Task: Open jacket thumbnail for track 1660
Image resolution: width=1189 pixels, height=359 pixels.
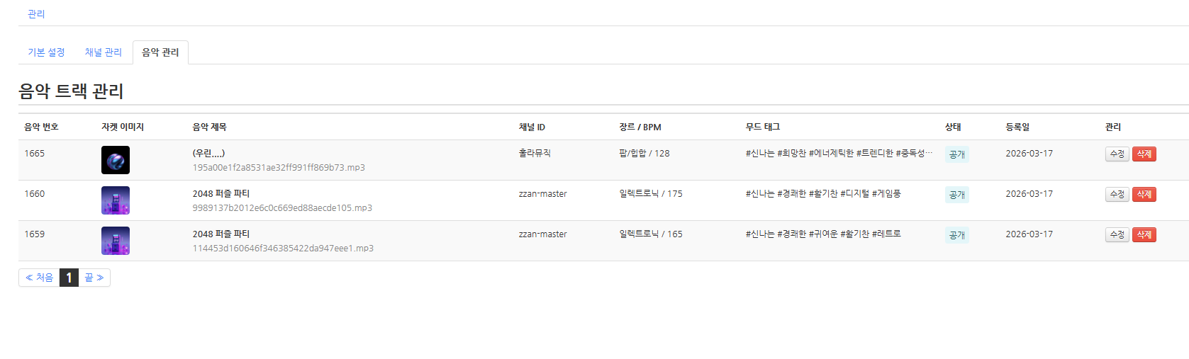Action: coord(115,200)
